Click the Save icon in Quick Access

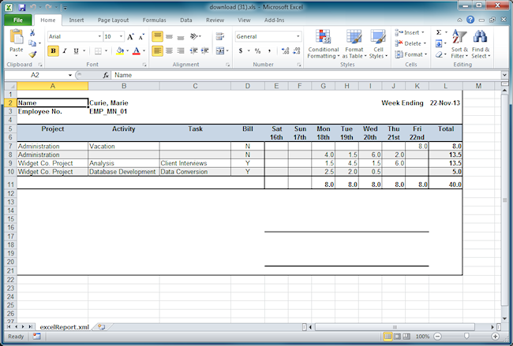21,7
